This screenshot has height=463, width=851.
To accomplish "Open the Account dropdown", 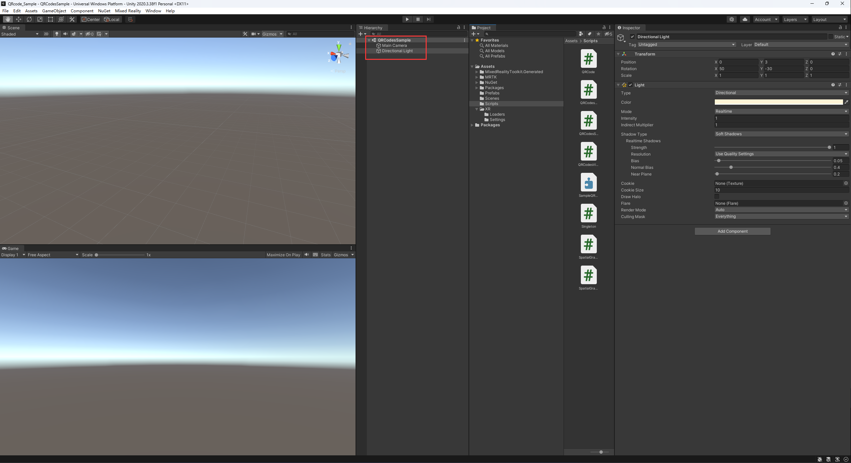I will point(766,19).
